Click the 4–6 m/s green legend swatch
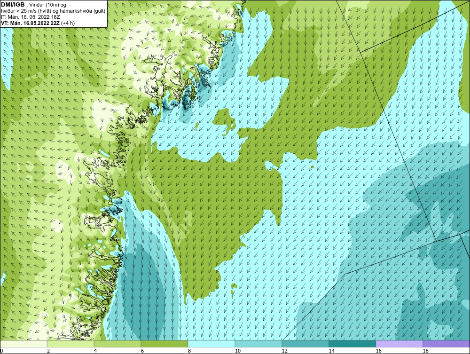Screen dimensions: 470x354 pos(117,344)
